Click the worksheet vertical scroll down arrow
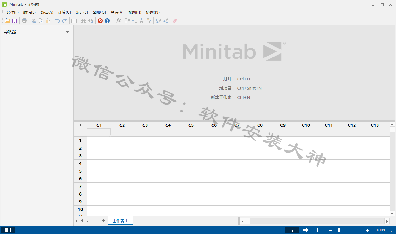Viewport: 396px width, 234px height. pyautogui.click(x=392, y=214)
